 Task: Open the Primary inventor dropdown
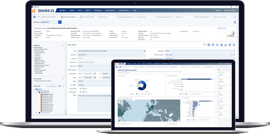tap(199, 55)
